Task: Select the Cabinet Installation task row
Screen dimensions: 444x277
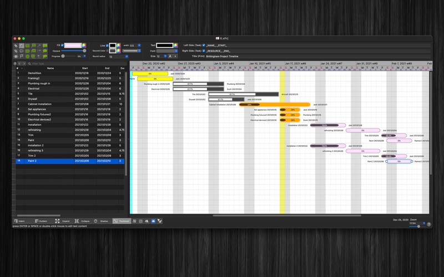Action: pyautogui.click(x=70, y=104)
